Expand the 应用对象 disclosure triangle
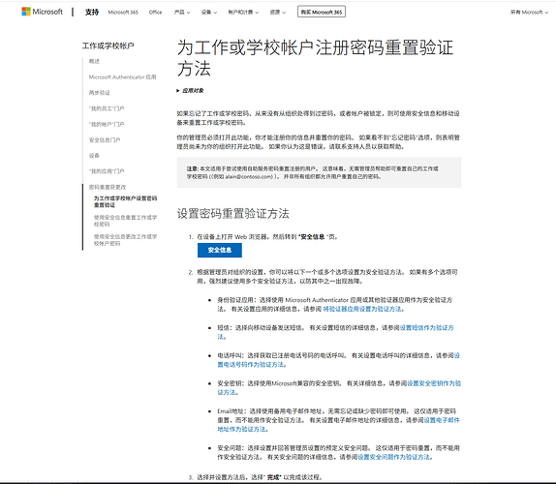This screenshot has width=556, height=484. click(x=178, y=91)
